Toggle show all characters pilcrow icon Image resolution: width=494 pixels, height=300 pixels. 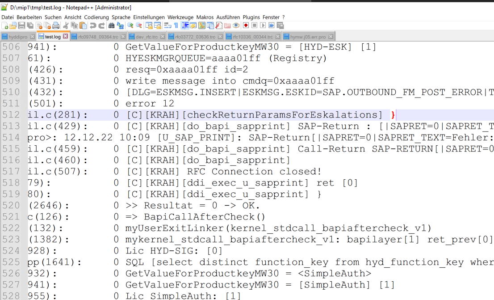(x=176, y=25)
